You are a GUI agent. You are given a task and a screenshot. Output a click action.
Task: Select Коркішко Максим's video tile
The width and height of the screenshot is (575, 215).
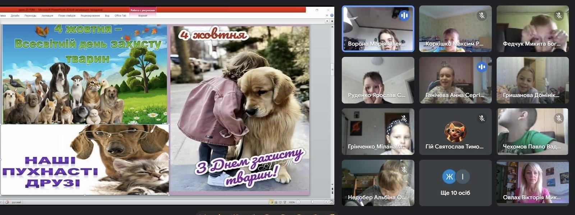click(455, 29)
